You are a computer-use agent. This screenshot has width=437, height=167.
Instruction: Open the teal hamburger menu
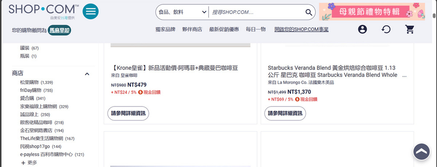click(x=90, y=12)
